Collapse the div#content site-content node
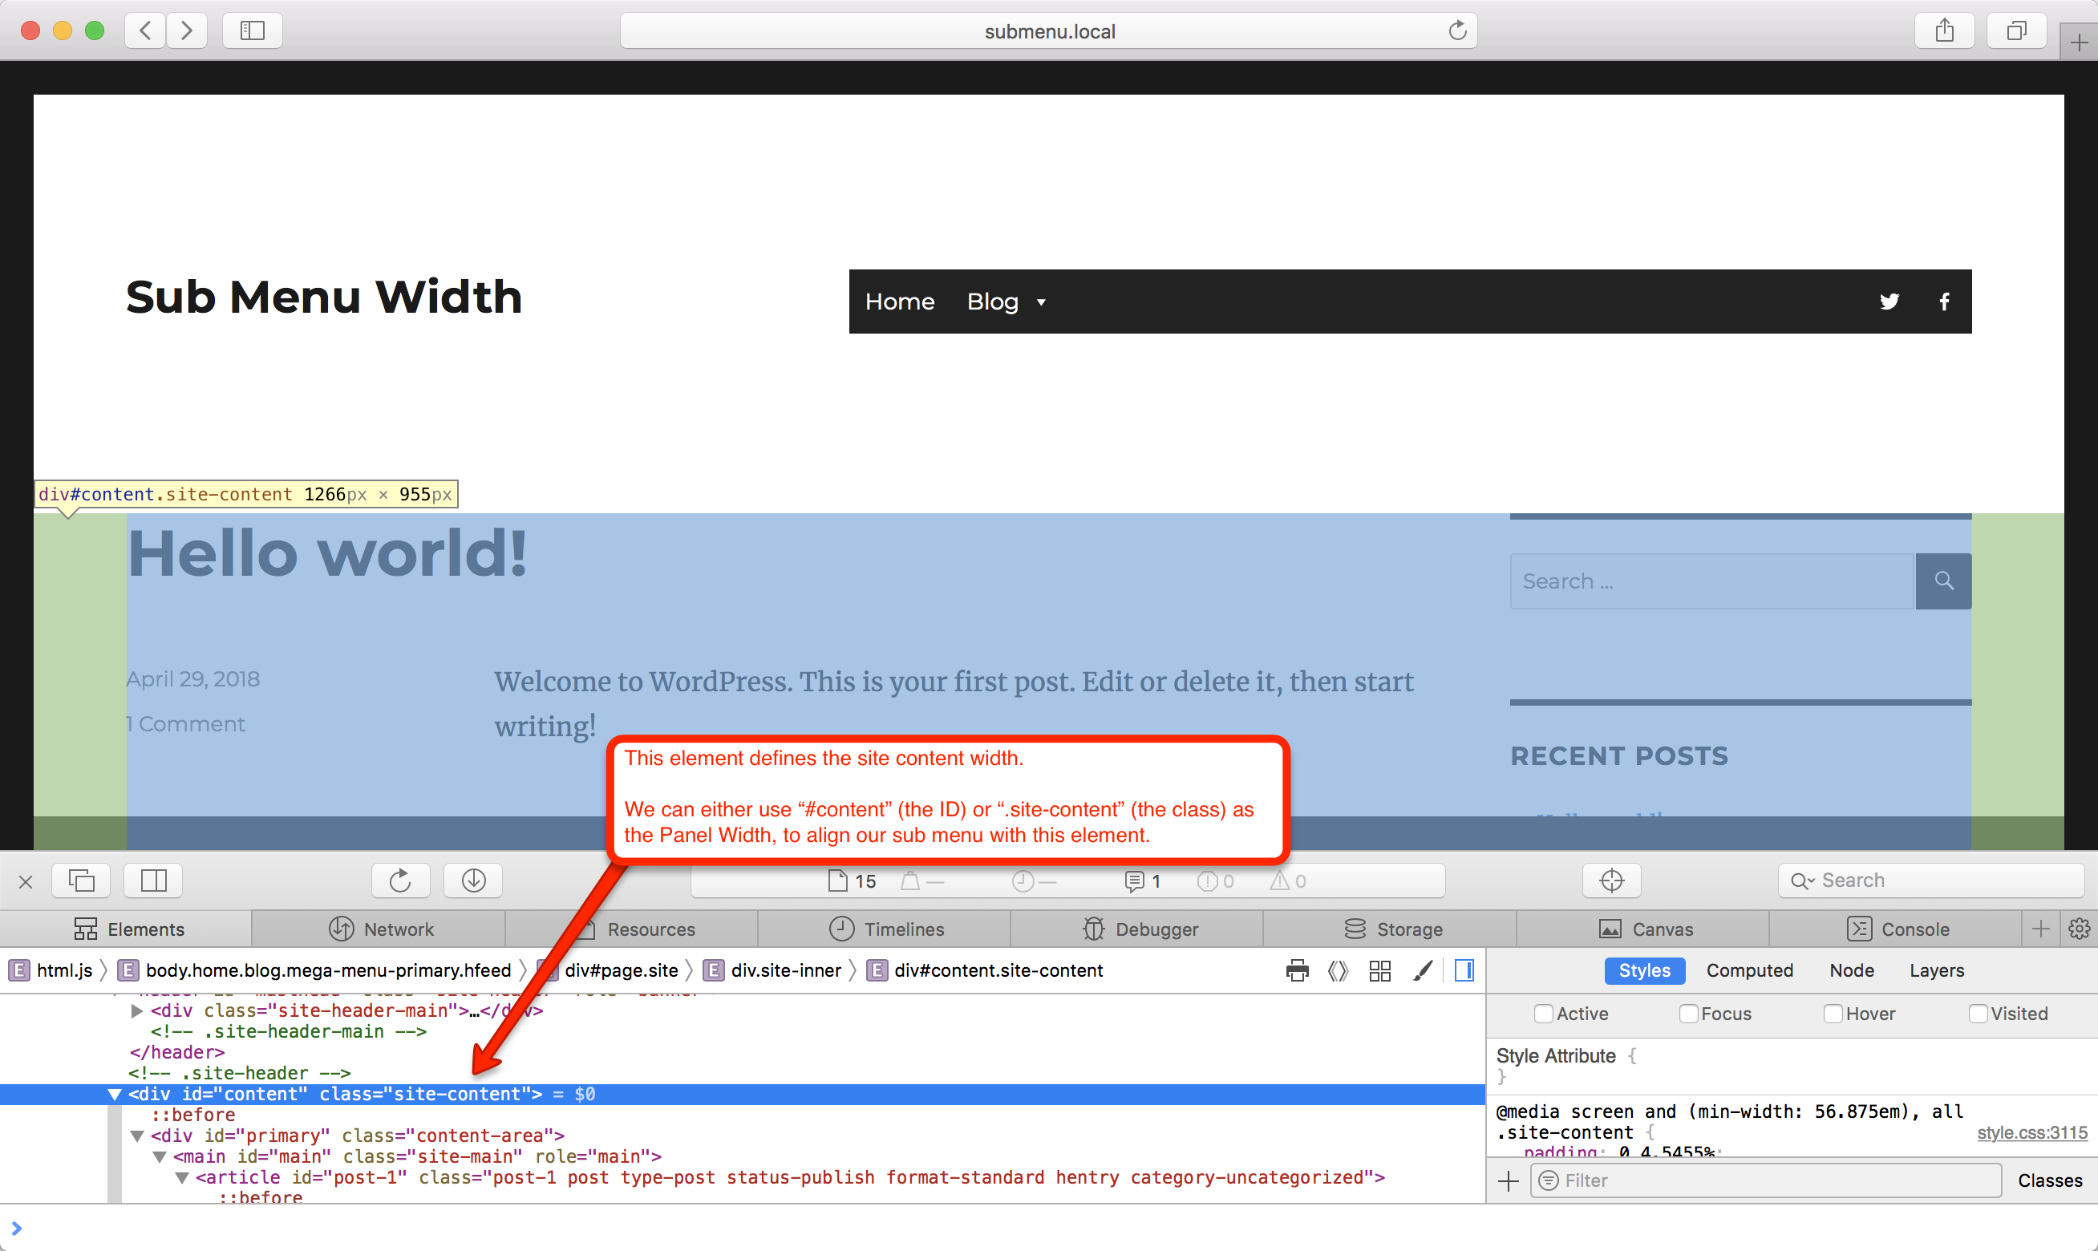 pyautogui.click(x=115, y=1093)
